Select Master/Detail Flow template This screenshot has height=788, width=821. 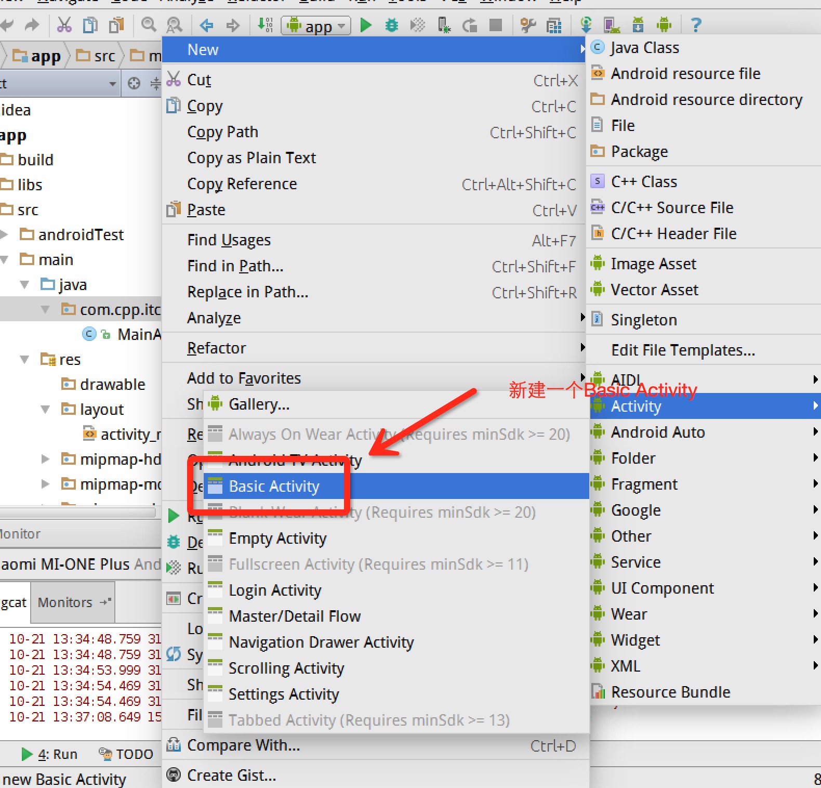[x=396, y=616]
